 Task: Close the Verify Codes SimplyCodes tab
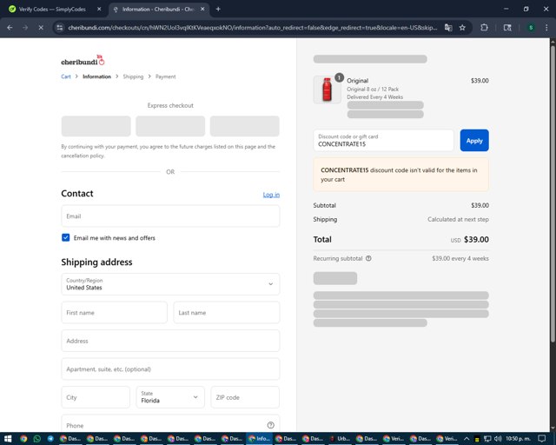pyautogui.click(x=99, y=10)
